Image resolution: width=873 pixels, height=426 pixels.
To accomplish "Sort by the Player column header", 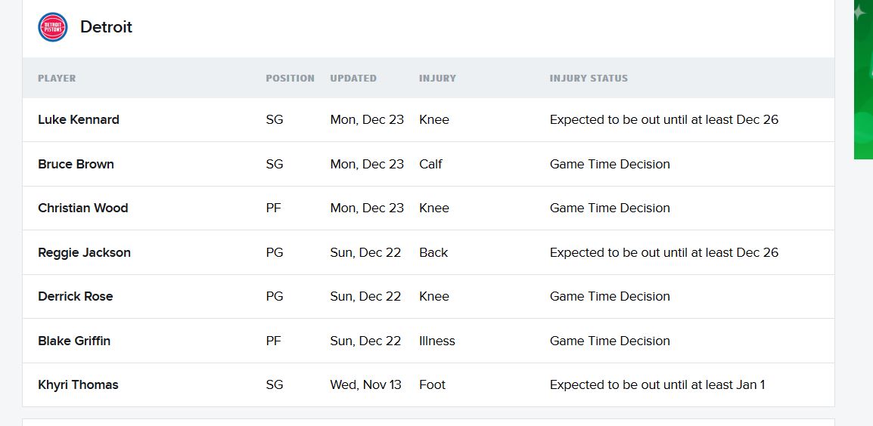I will (x=57, y=78).
